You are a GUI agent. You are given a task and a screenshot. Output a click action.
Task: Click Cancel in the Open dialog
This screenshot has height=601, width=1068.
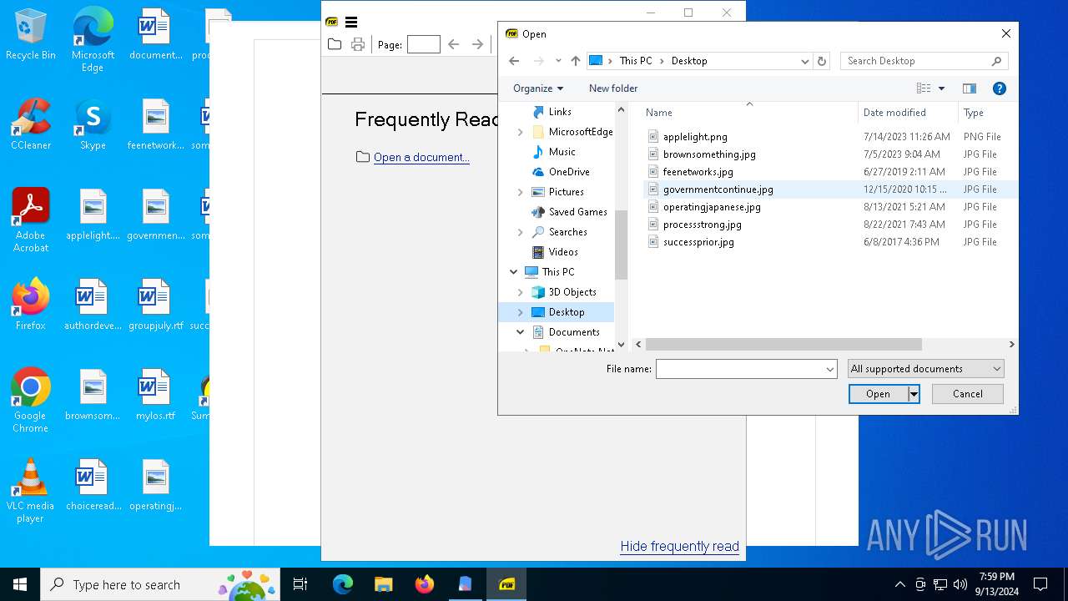point(967,394)
